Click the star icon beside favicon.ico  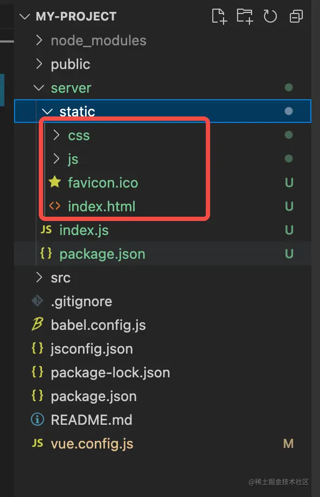[x=55, y=182]
